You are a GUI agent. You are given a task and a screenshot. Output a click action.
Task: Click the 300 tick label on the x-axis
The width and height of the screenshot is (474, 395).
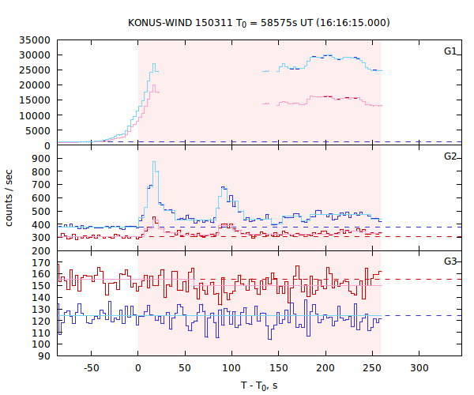click(419, 368)
